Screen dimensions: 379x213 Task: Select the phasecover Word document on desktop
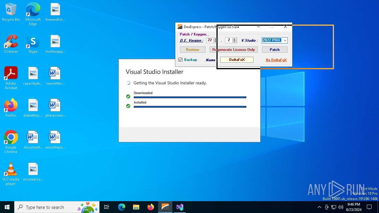(x=55, y=108)
